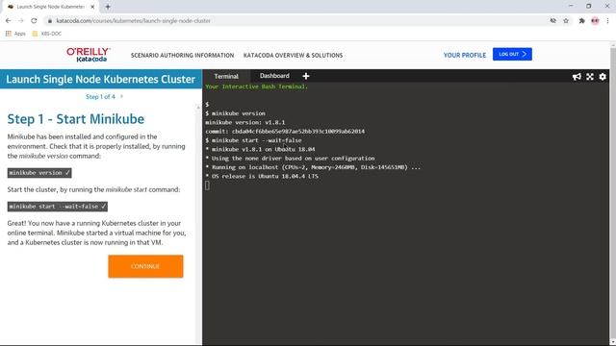Close the Launch Single Node tab

(x=92, y=7)
